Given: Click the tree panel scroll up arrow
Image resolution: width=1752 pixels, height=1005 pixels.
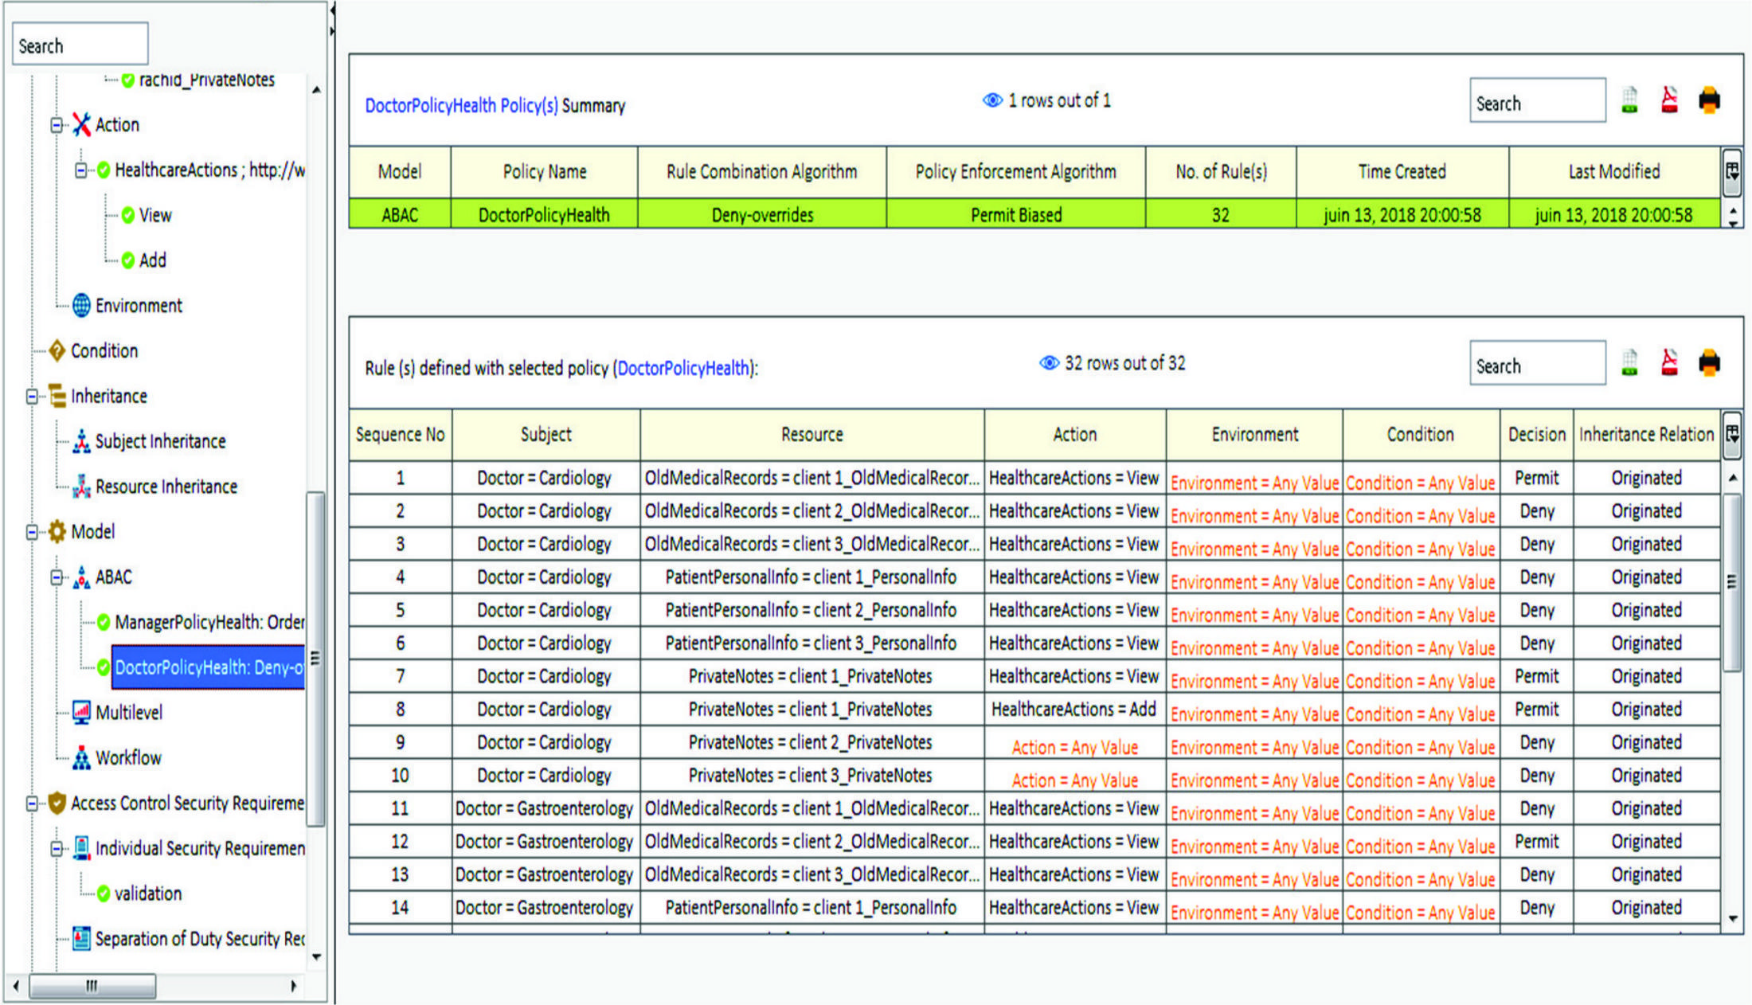Looking at the screenshot, I should (316, 90).
